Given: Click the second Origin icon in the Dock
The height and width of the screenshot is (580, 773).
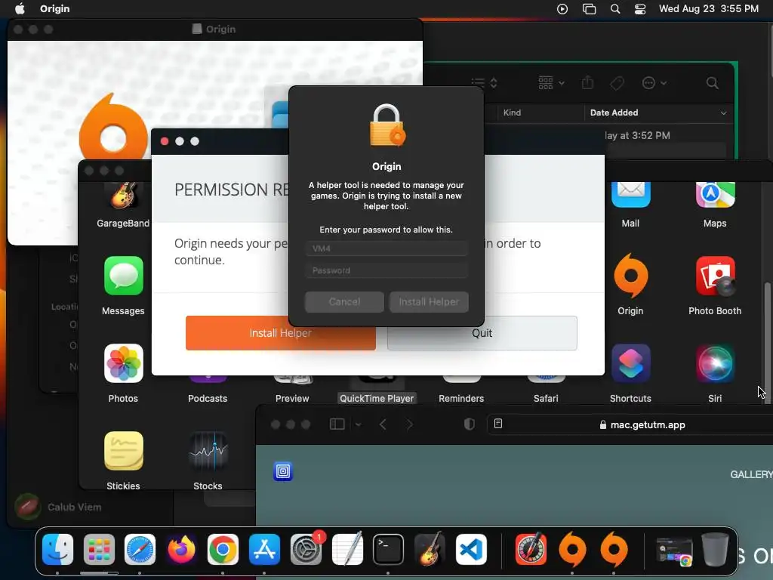Looking at the screenshot, I should click(614, 550).
